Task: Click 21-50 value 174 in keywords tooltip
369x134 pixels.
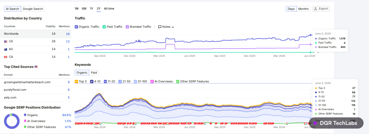Action: tap(353, 101)
